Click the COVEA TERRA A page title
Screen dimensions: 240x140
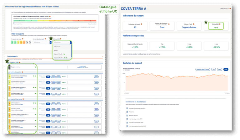pyautogui.click(x=133, y=9)
